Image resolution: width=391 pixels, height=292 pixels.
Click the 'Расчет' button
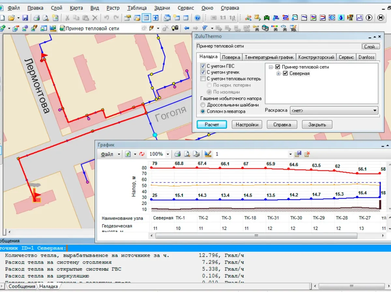212,124
